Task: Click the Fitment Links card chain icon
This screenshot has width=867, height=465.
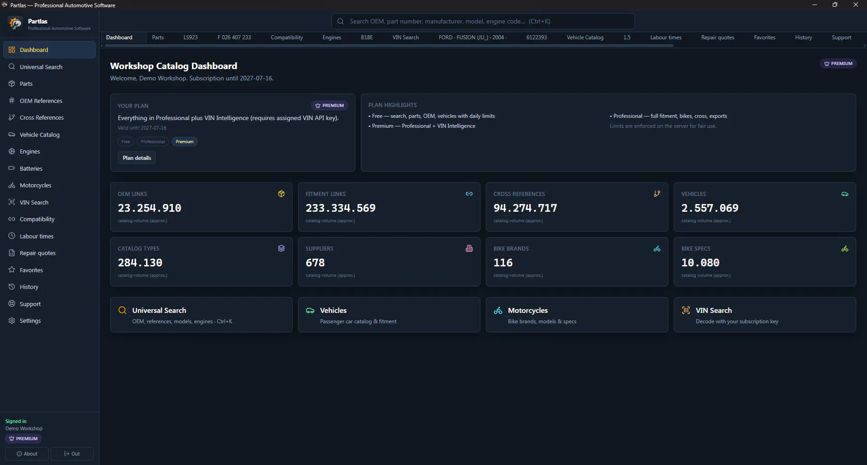Action: coord(469,194)
